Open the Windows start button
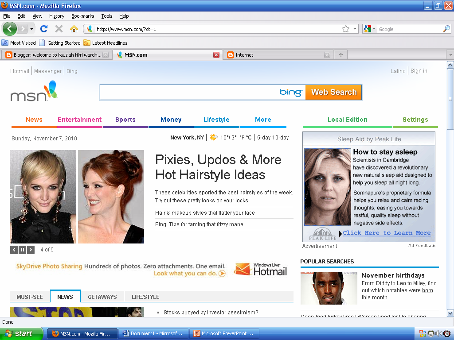 pos(21,333)
